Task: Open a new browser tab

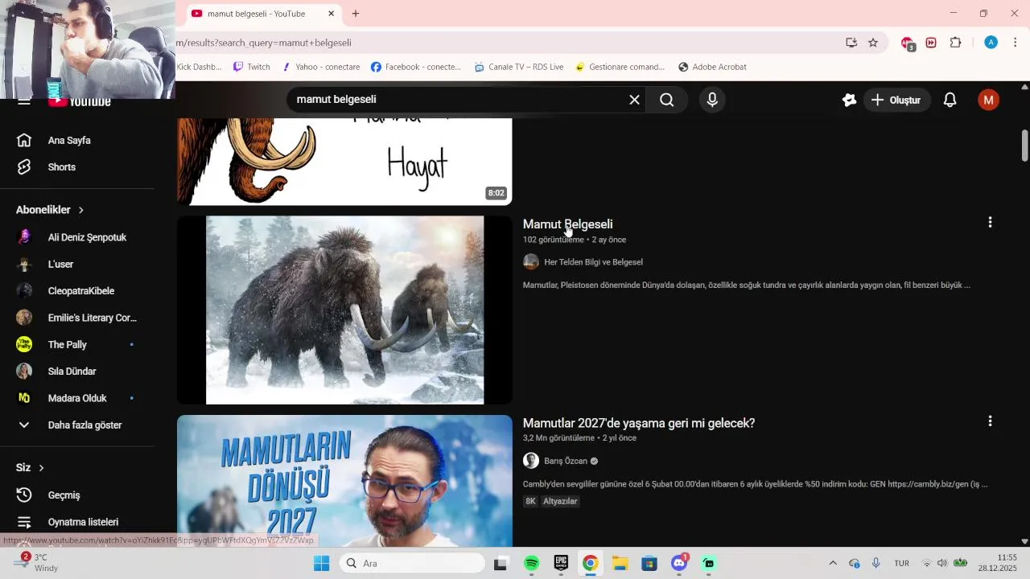Action: (356, 14)
